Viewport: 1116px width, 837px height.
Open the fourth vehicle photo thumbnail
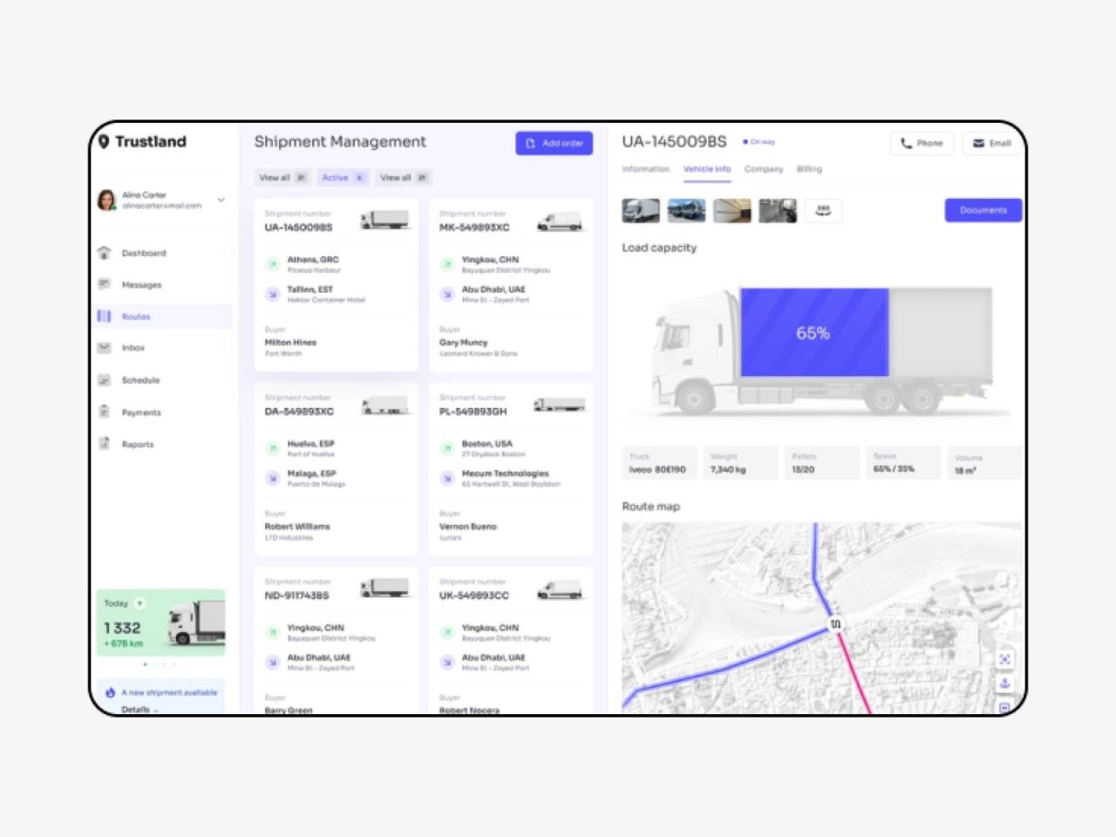click(x=778, y=210)
